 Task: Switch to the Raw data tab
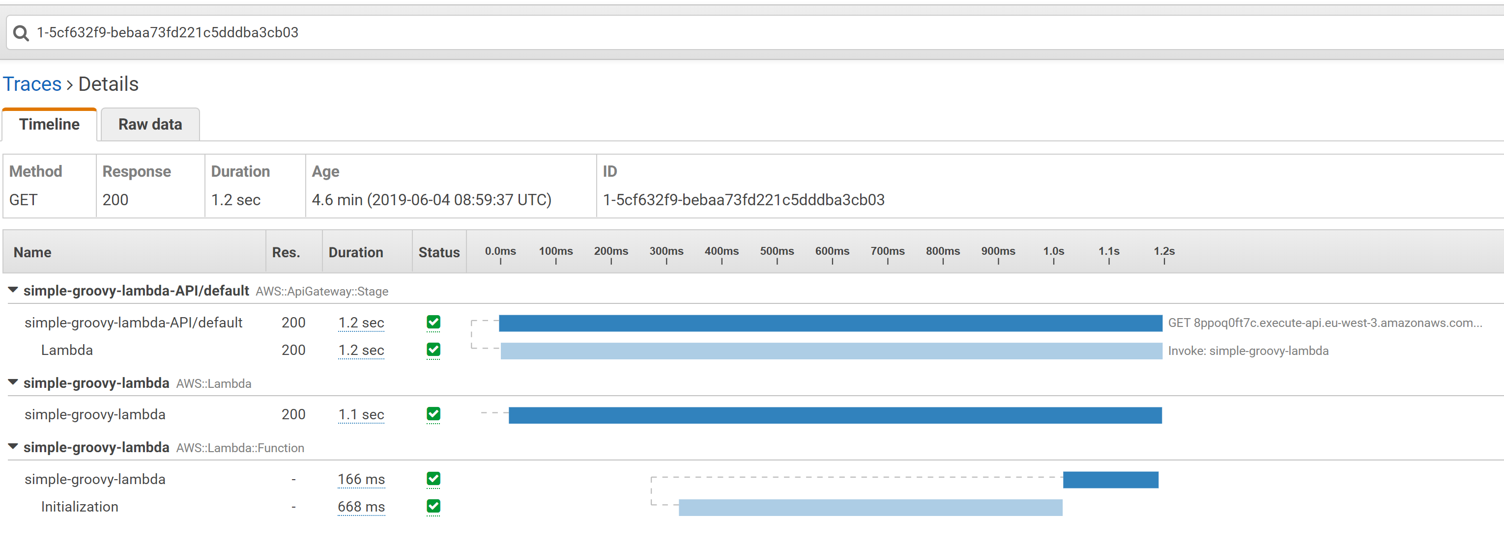coord(150,124)
